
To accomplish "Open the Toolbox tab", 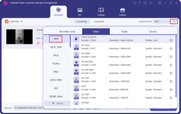I will tap(123, 12).
